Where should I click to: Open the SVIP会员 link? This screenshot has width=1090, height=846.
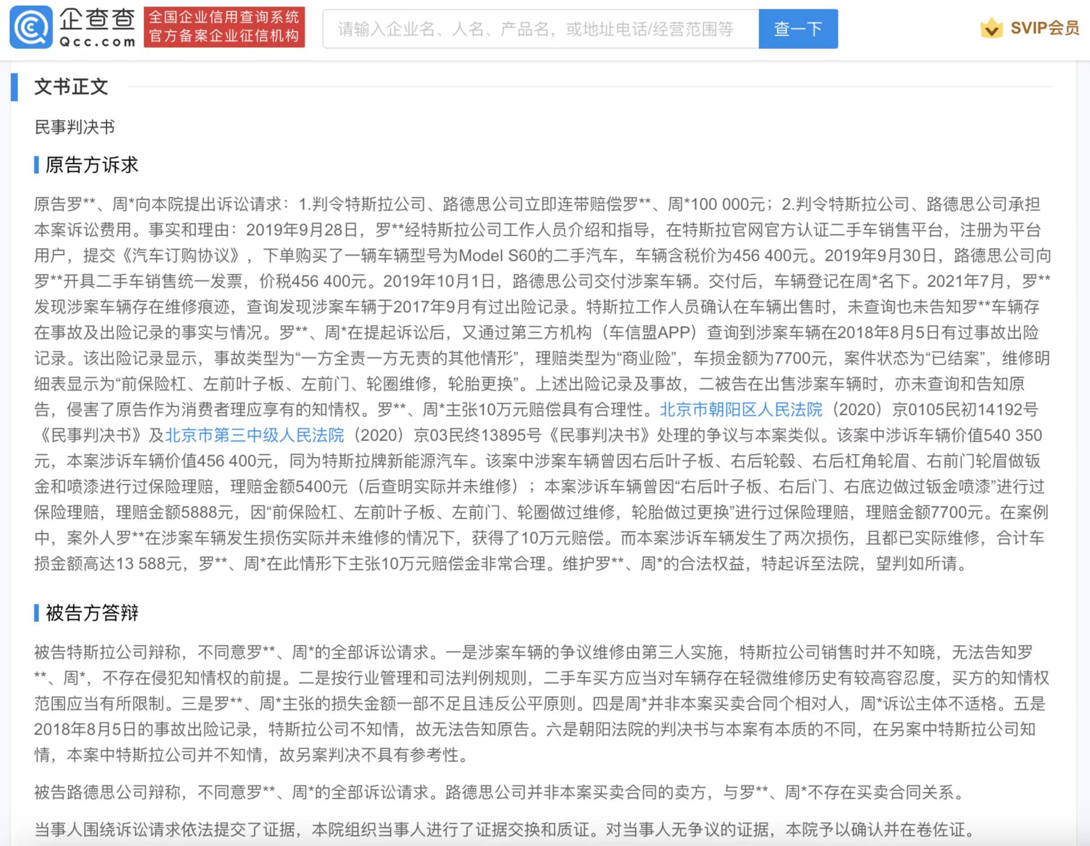pos(1044,28)
